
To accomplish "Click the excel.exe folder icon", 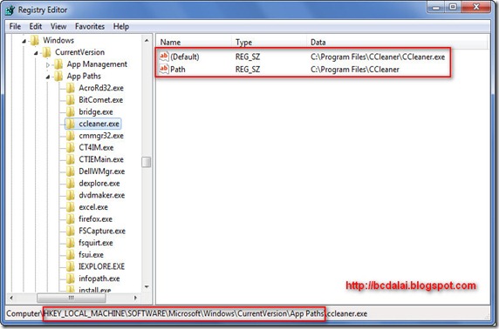I will (x=71, y=207).
